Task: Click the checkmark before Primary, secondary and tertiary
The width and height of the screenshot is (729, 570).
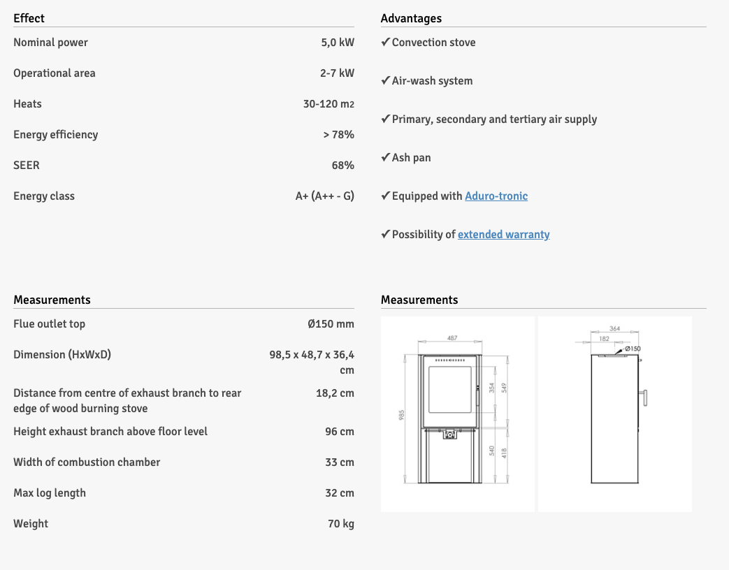Action: (x=385, y=119)
